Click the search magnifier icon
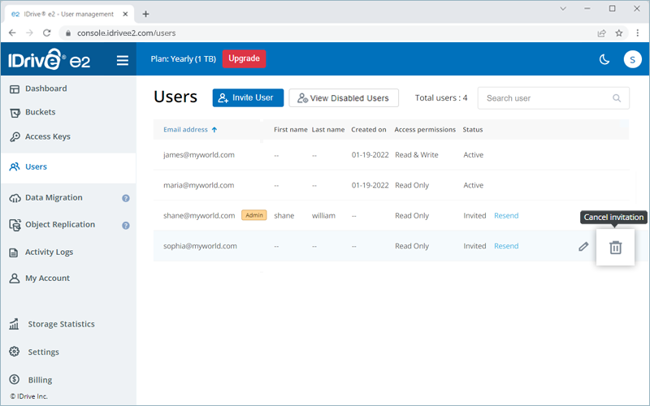The width and height of the screenshot is (650, 406). [617, 98]
